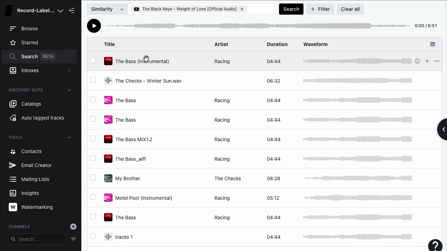This screenshot has width=447, height=251.
Task: Click the 08:28 duration cell
Action: (273, 178)
